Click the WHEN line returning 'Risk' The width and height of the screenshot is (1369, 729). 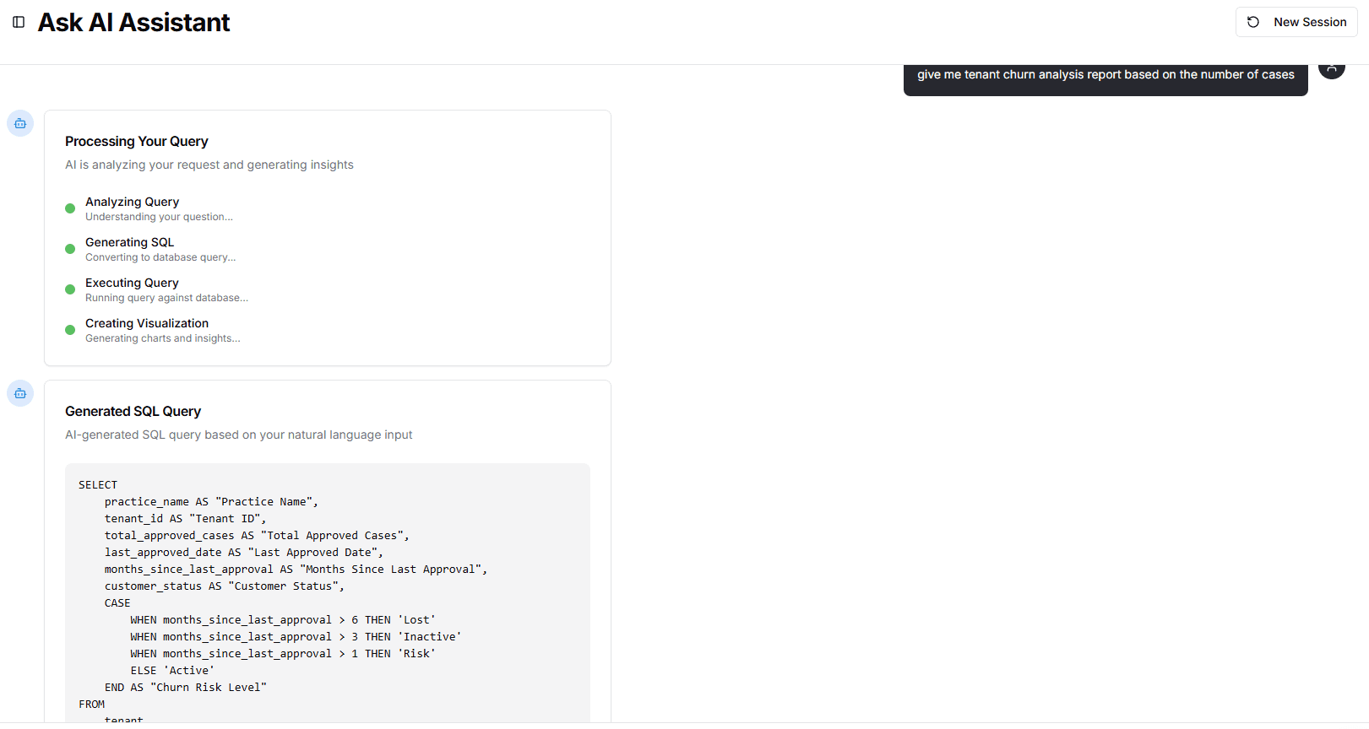(x=283, y=654)
